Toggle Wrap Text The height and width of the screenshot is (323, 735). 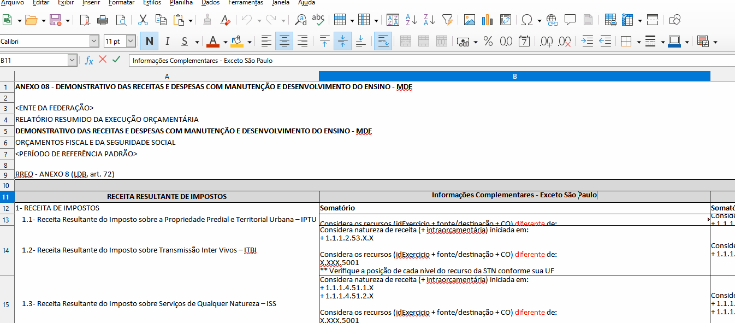click(x=383, y=42)
